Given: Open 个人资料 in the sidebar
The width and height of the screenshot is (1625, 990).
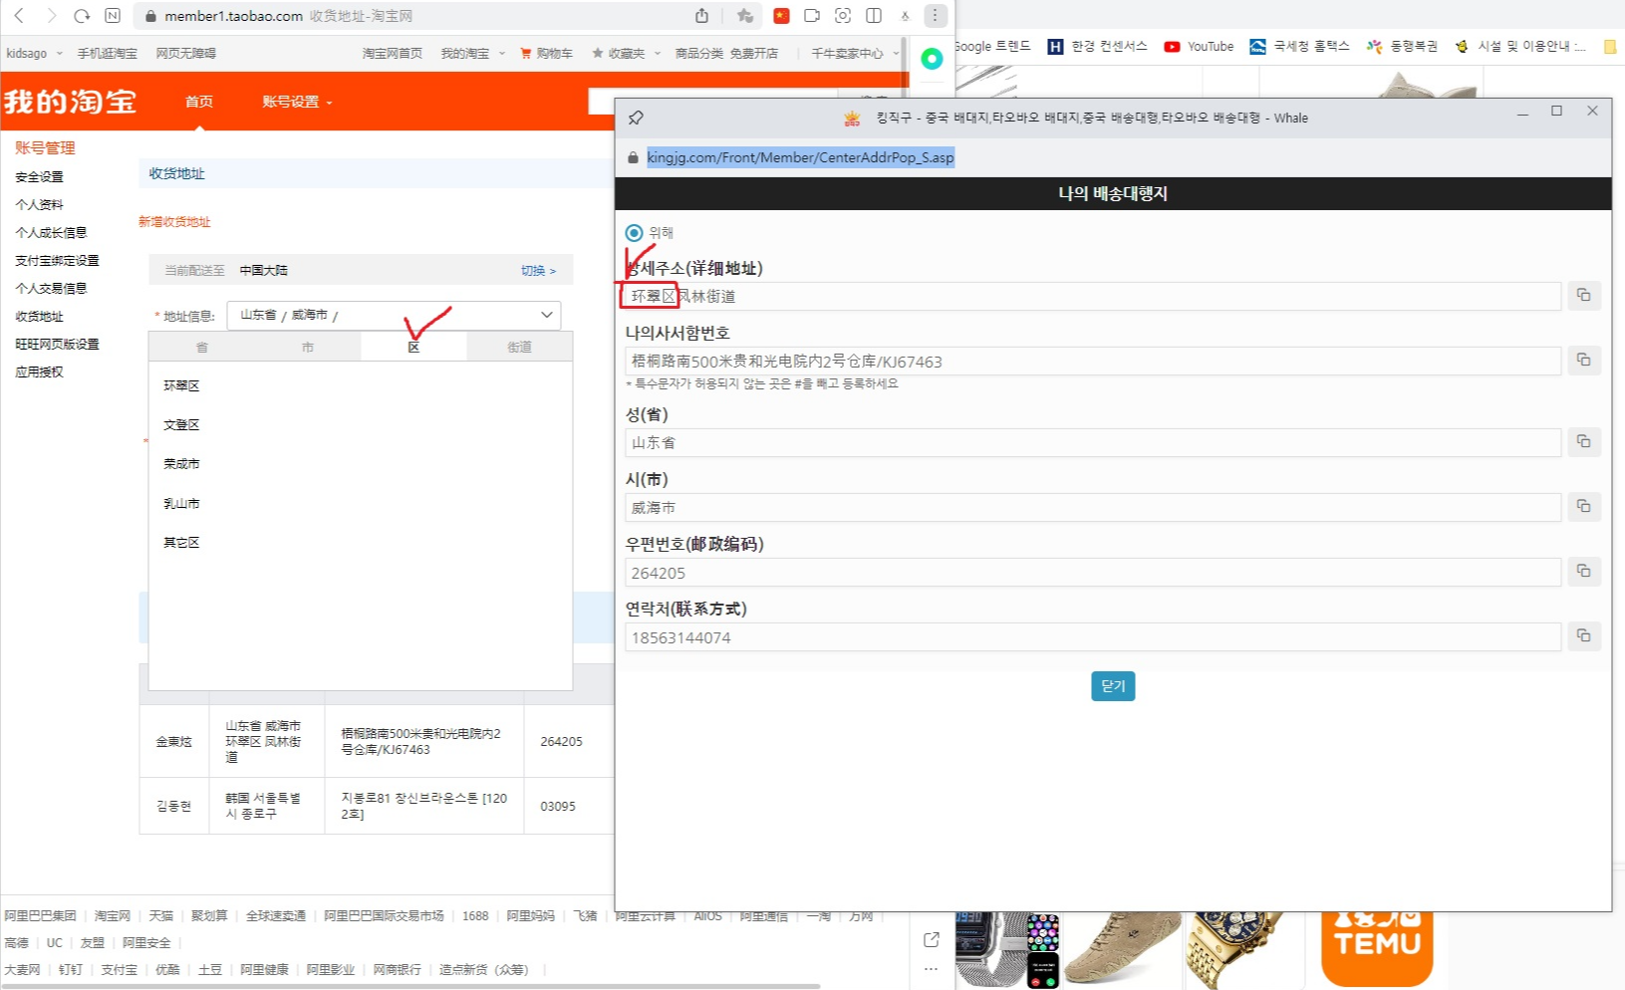Looking at the screenshot, I should point(39,205).
